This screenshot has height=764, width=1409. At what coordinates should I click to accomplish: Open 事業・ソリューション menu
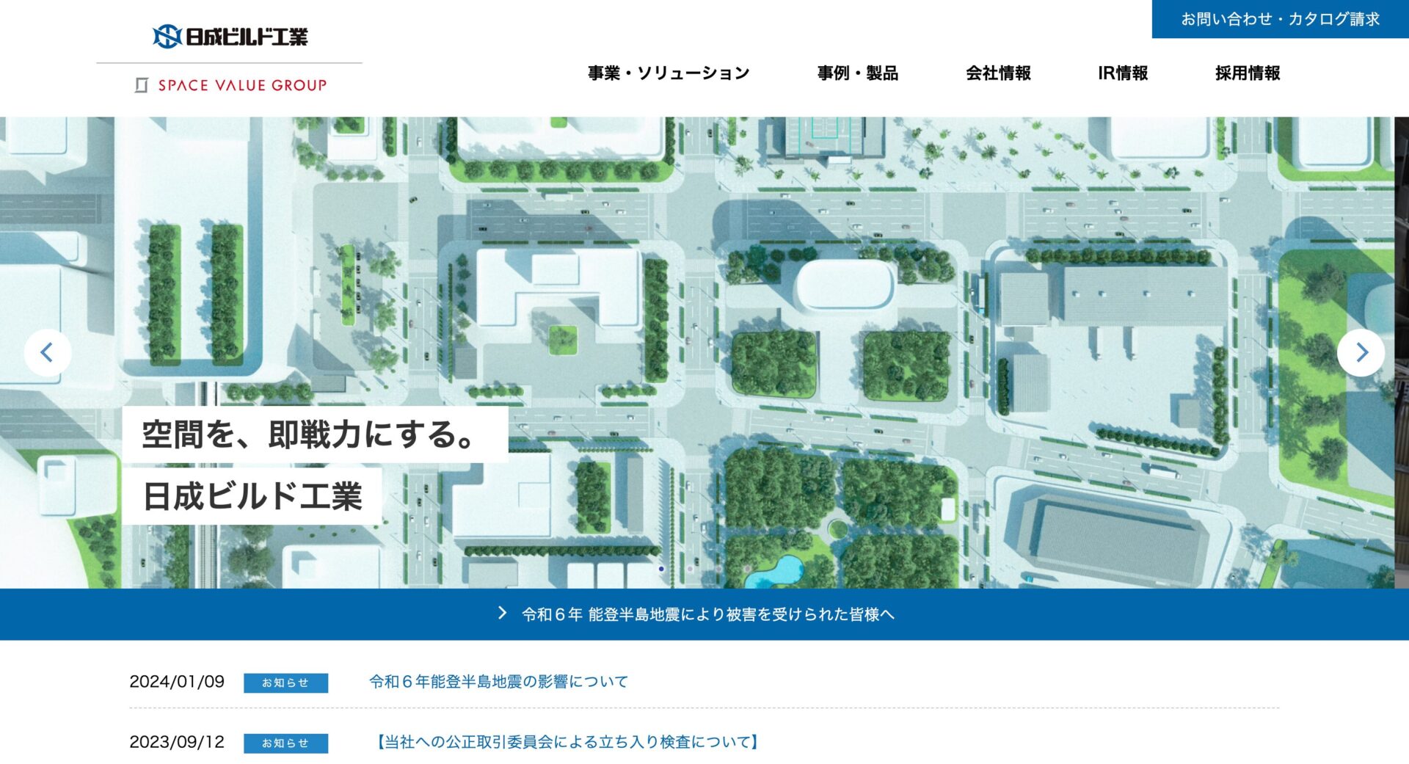(x=669, y=73)
